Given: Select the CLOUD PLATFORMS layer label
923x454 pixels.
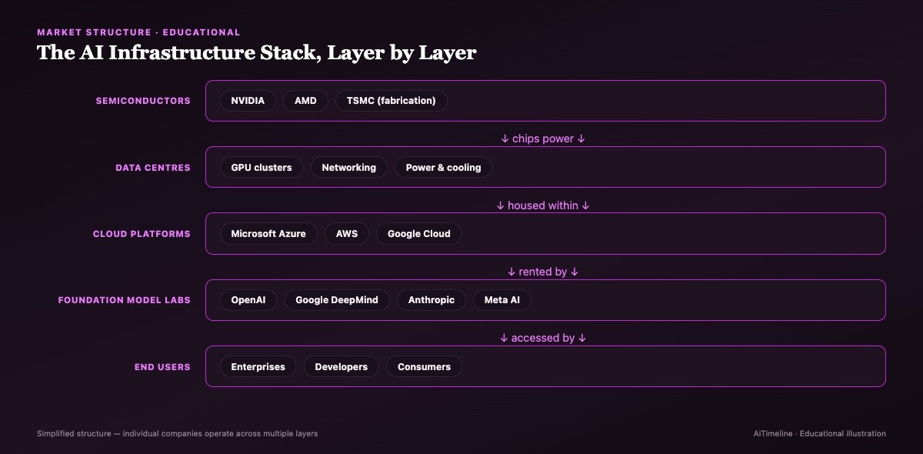Looking at the screenshot, I should point(142,234).
